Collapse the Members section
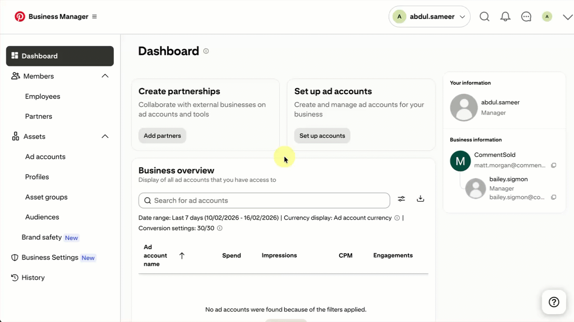Image resolution: width=574 pixels, height=322 pixels. (x=105, y=76)
